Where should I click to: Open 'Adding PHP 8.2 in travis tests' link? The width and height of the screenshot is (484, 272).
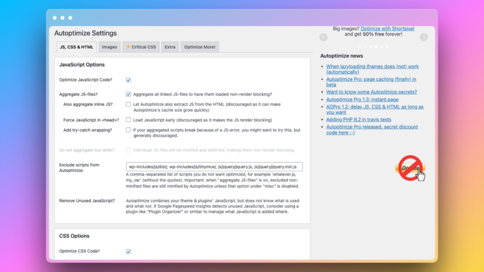coord(359,119)
